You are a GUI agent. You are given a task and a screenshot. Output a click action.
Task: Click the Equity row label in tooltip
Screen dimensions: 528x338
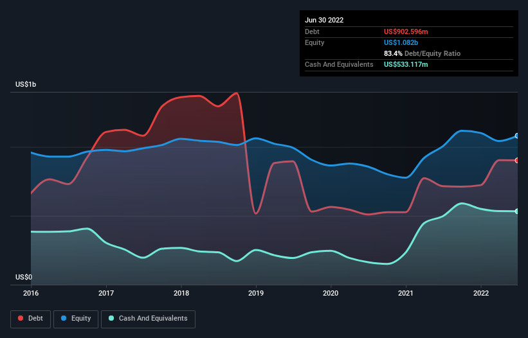pos(314,42)
